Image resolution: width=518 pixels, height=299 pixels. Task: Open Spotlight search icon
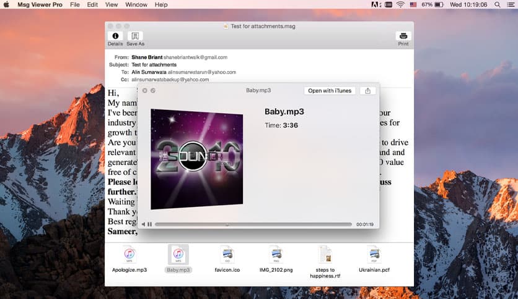(x=497, y=4)
